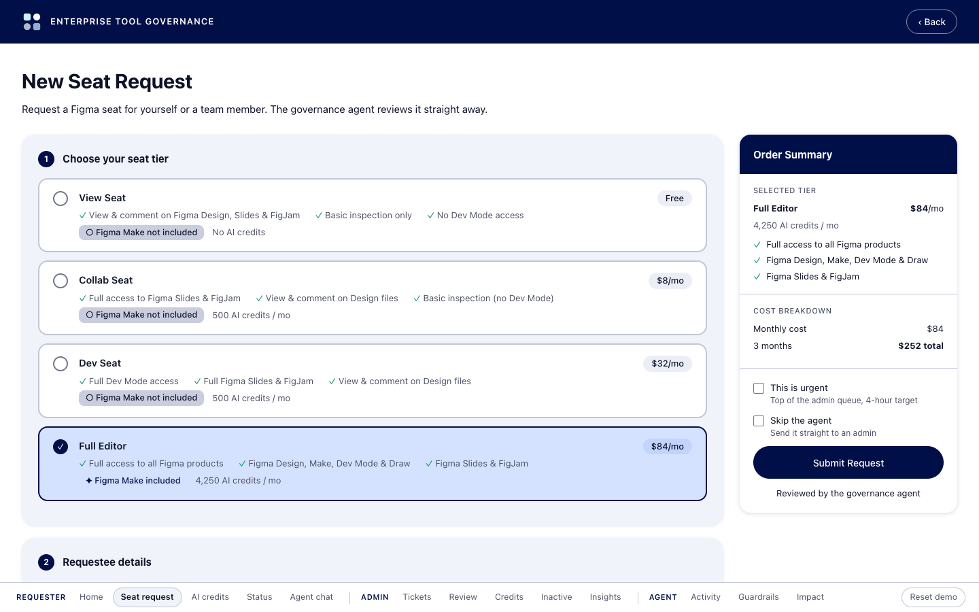
Task: Click the $252 total amount
Action: (921, 346)
